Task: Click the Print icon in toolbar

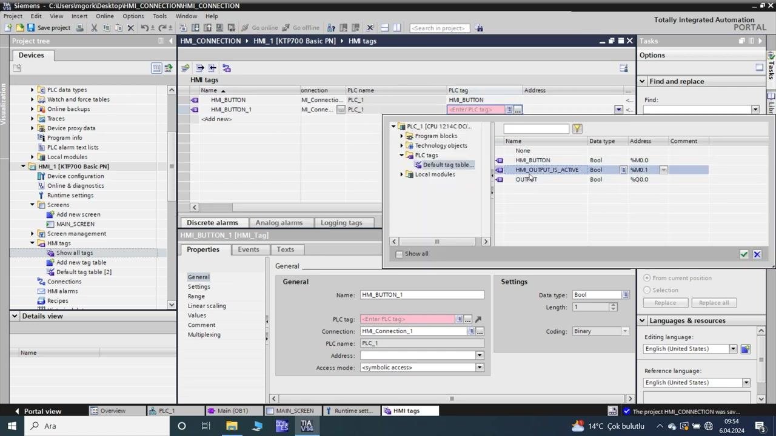Action: coord(79,28)
